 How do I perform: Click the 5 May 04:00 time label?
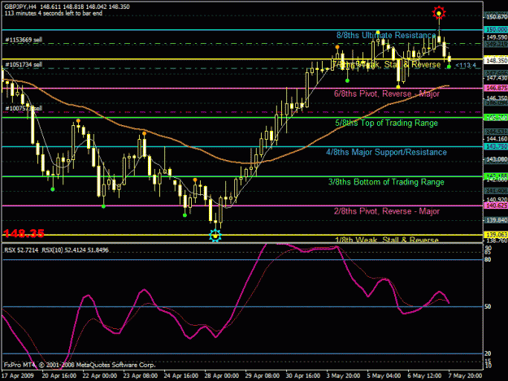tap(384, 376)
